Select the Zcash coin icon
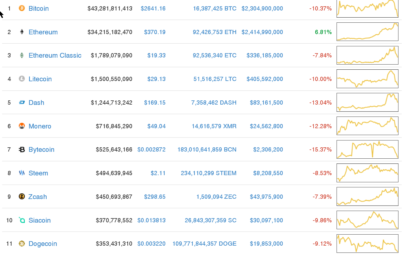Screen dimensions: 411x254 pos(21,197)
